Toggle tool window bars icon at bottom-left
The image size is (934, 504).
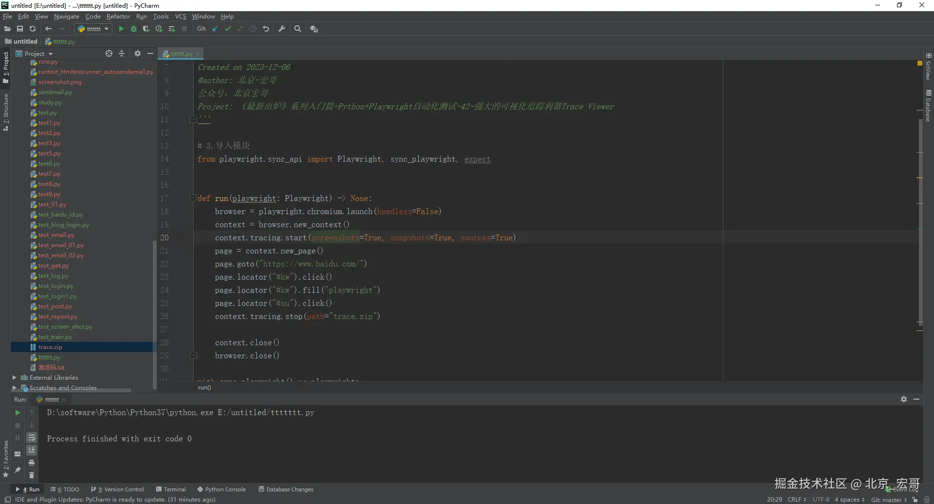(x=7, y=500)
